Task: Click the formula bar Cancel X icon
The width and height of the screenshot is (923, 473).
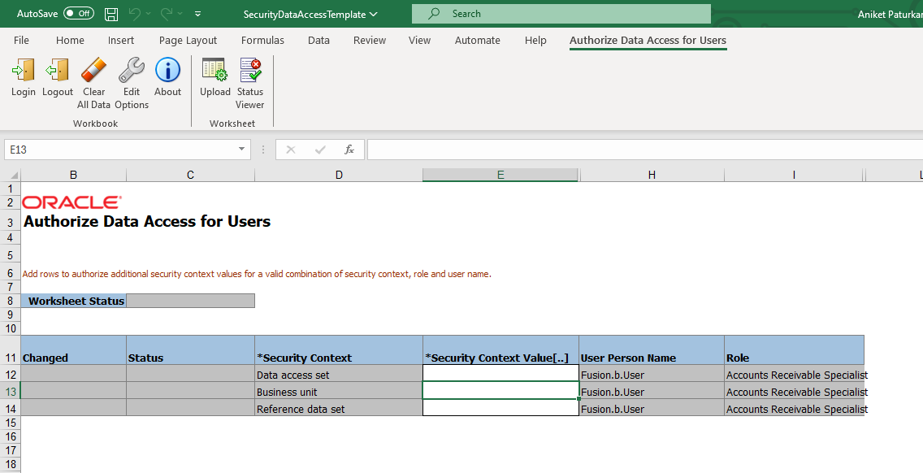Action: [291, 150]
